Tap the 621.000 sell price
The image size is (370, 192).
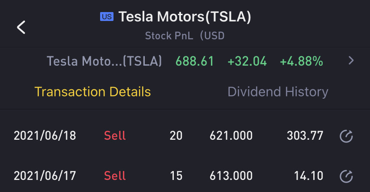click(x=231, y=136)
